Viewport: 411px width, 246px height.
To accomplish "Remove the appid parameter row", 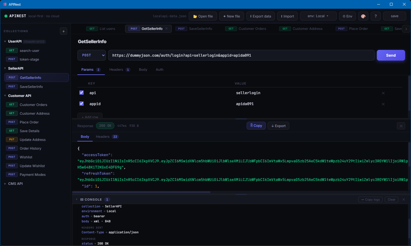I will pyautogui.click(x=383, y=104).
